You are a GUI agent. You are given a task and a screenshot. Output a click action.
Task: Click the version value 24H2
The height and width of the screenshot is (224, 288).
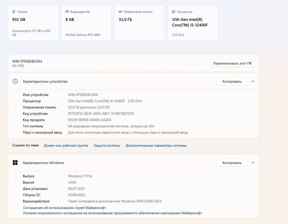pyautogui.click(x=72, y=182)
